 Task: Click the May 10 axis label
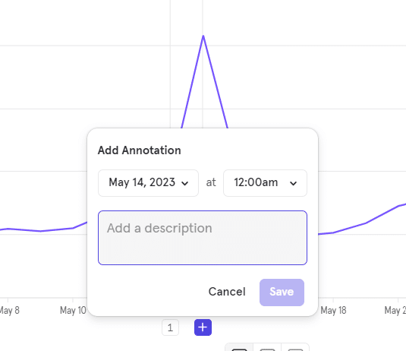(x=73, y=310)
